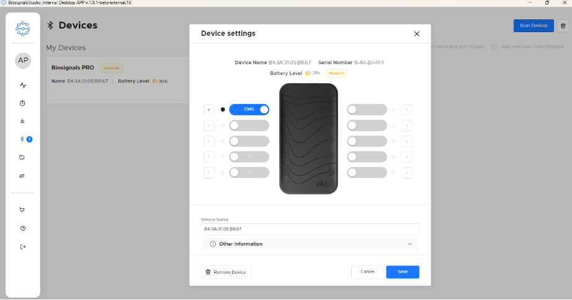
Task: Enable the channel 9 toggle
Action: 367,157
